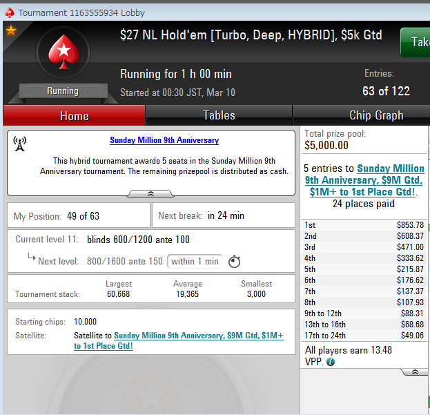Click the Tournament 1163555934 Lobby title
Viewport: 430px width, 415px height.
click(81, 13)
